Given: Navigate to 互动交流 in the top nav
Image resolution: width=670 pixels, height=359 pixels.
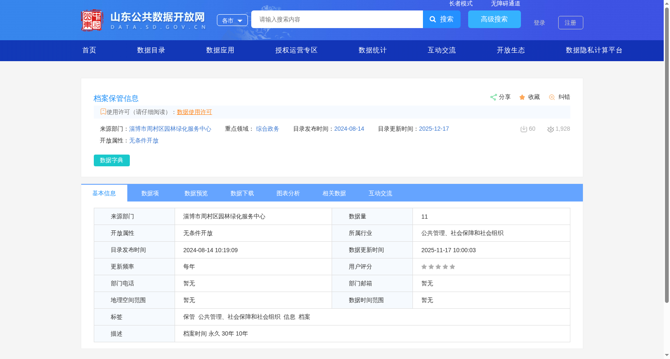Looking at the screenshot, I should 442,50.
